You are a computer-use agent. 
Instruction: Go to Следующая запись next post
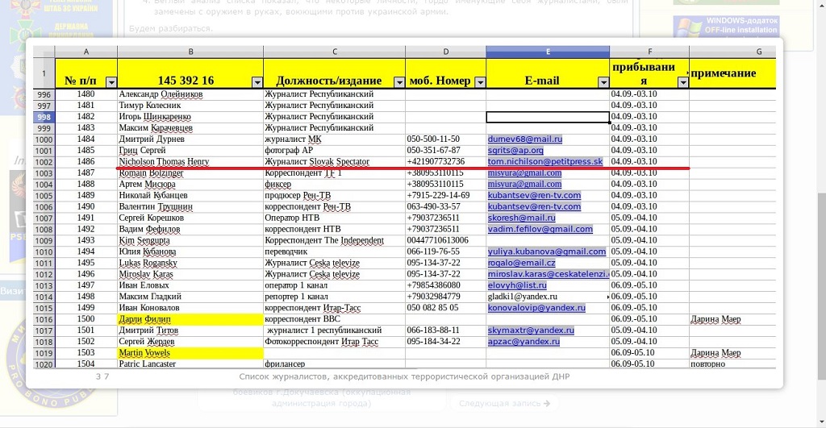(504, 404)
